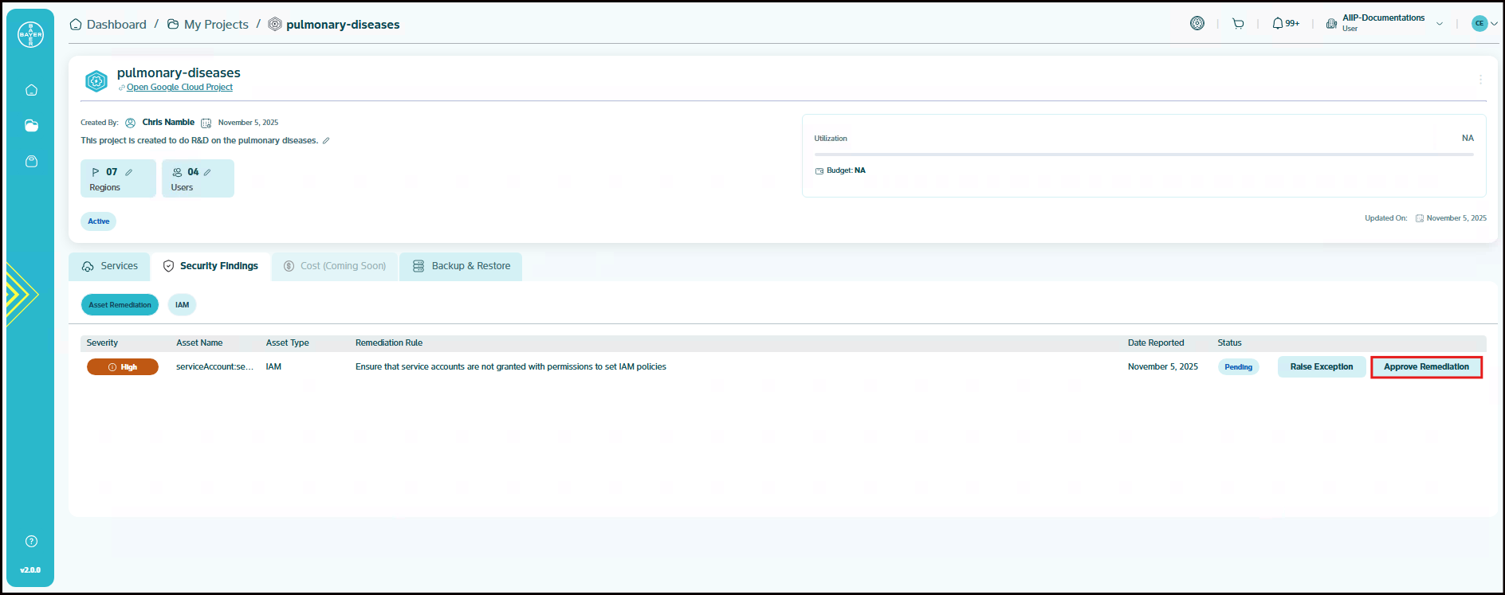This screenshot has height=595, width=1505.
Task: Edit the project description with the pencil icon
Action: coord(326,141)
